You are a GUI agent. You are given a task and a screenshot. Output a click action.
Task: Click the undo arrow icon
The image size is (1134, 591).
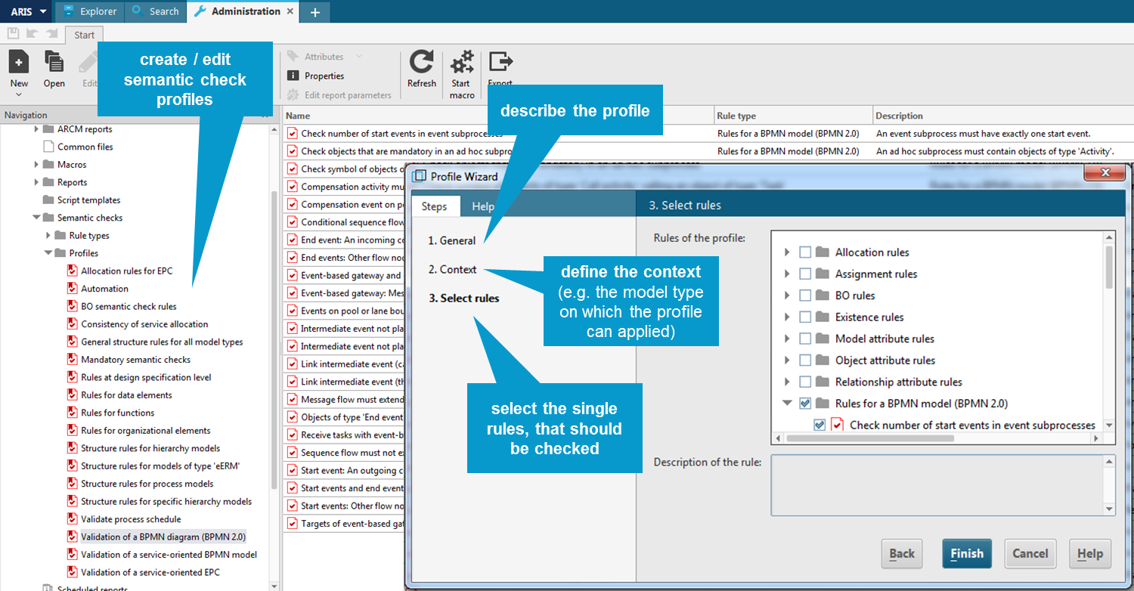coord(32,33)
